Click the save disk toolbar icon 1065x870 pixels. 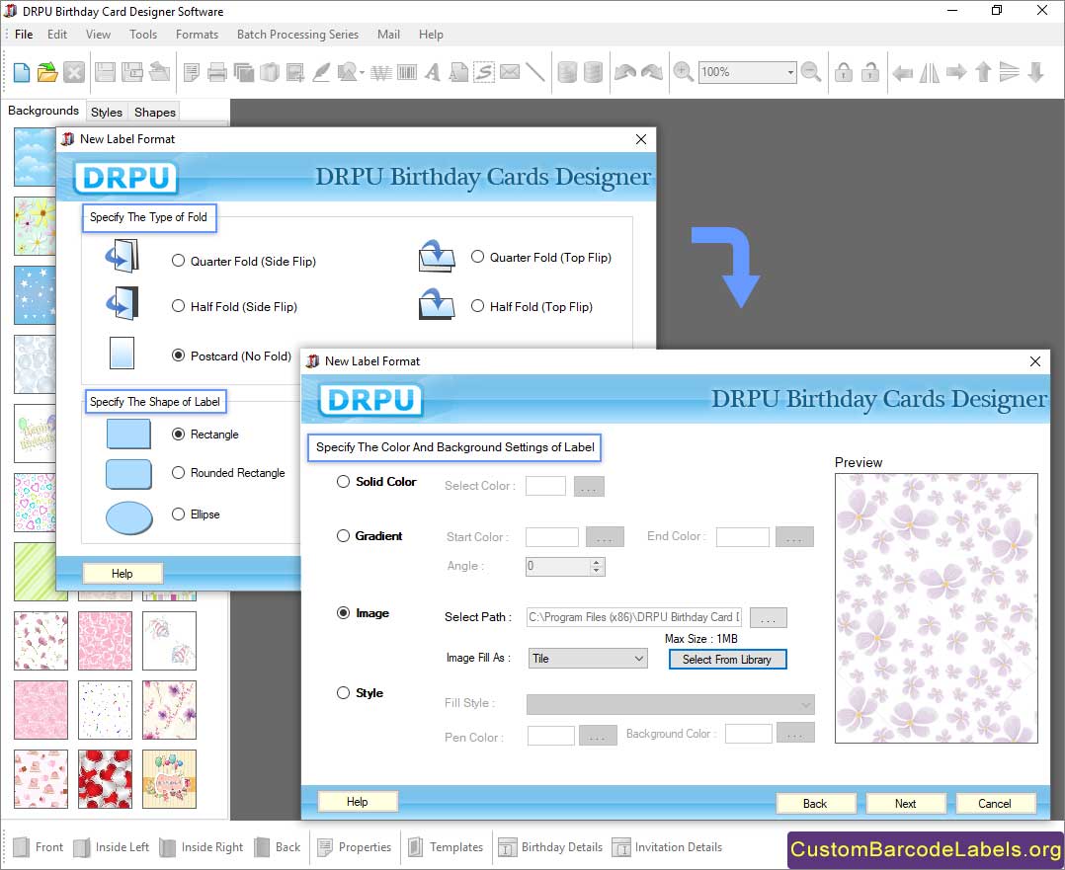(x=105, y=72)
